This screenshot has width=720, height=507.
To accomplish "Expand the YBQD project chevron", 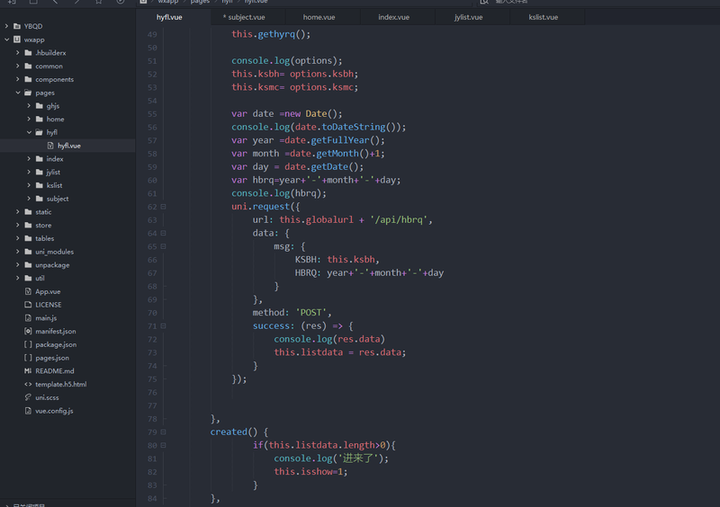I will click(x=6, y=26).
